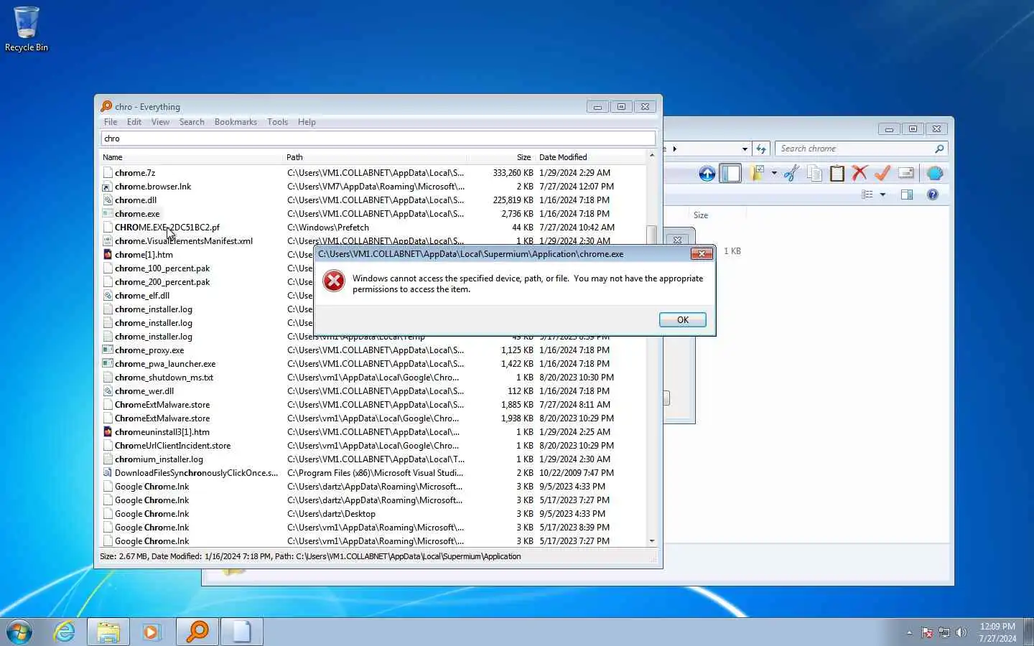Click OK in the error dialog
The width and height of the screenshot is (1034, 646).
pyautogui.click(x=682, y=320)
